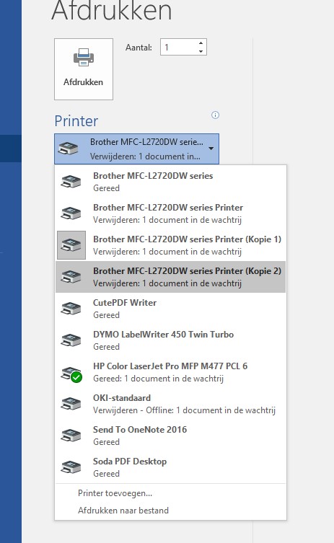This screenshot has height=543, width=334.
Task: Select Brother MFC-L2720DW series with status Gereed
Action: (x=170, y=182)
